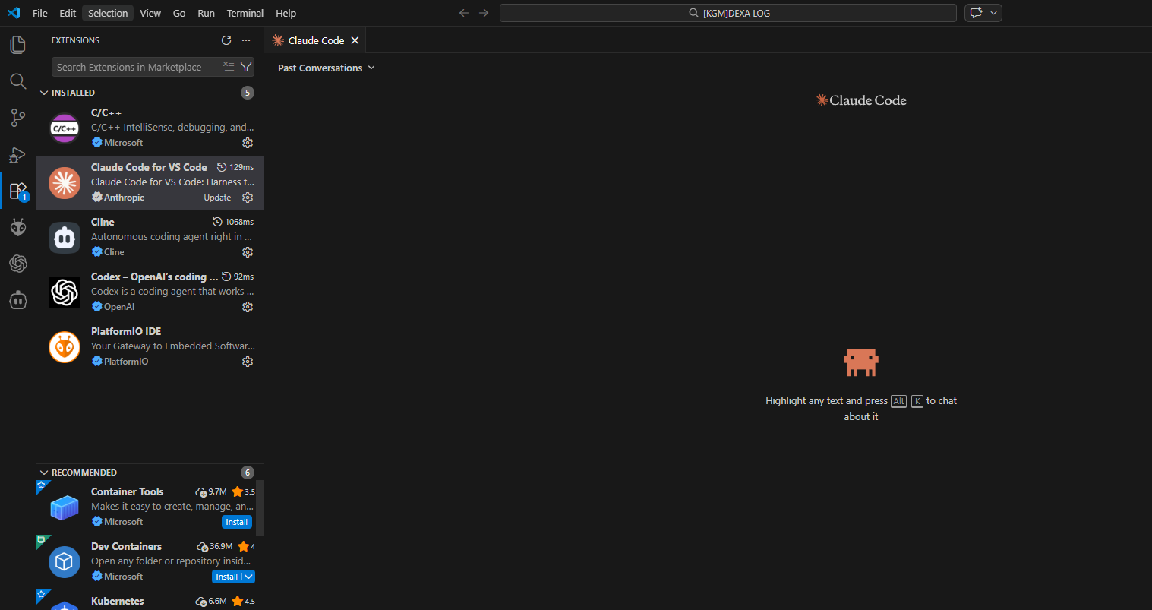Click the OpenAI publisher name

tap(119, 307)
